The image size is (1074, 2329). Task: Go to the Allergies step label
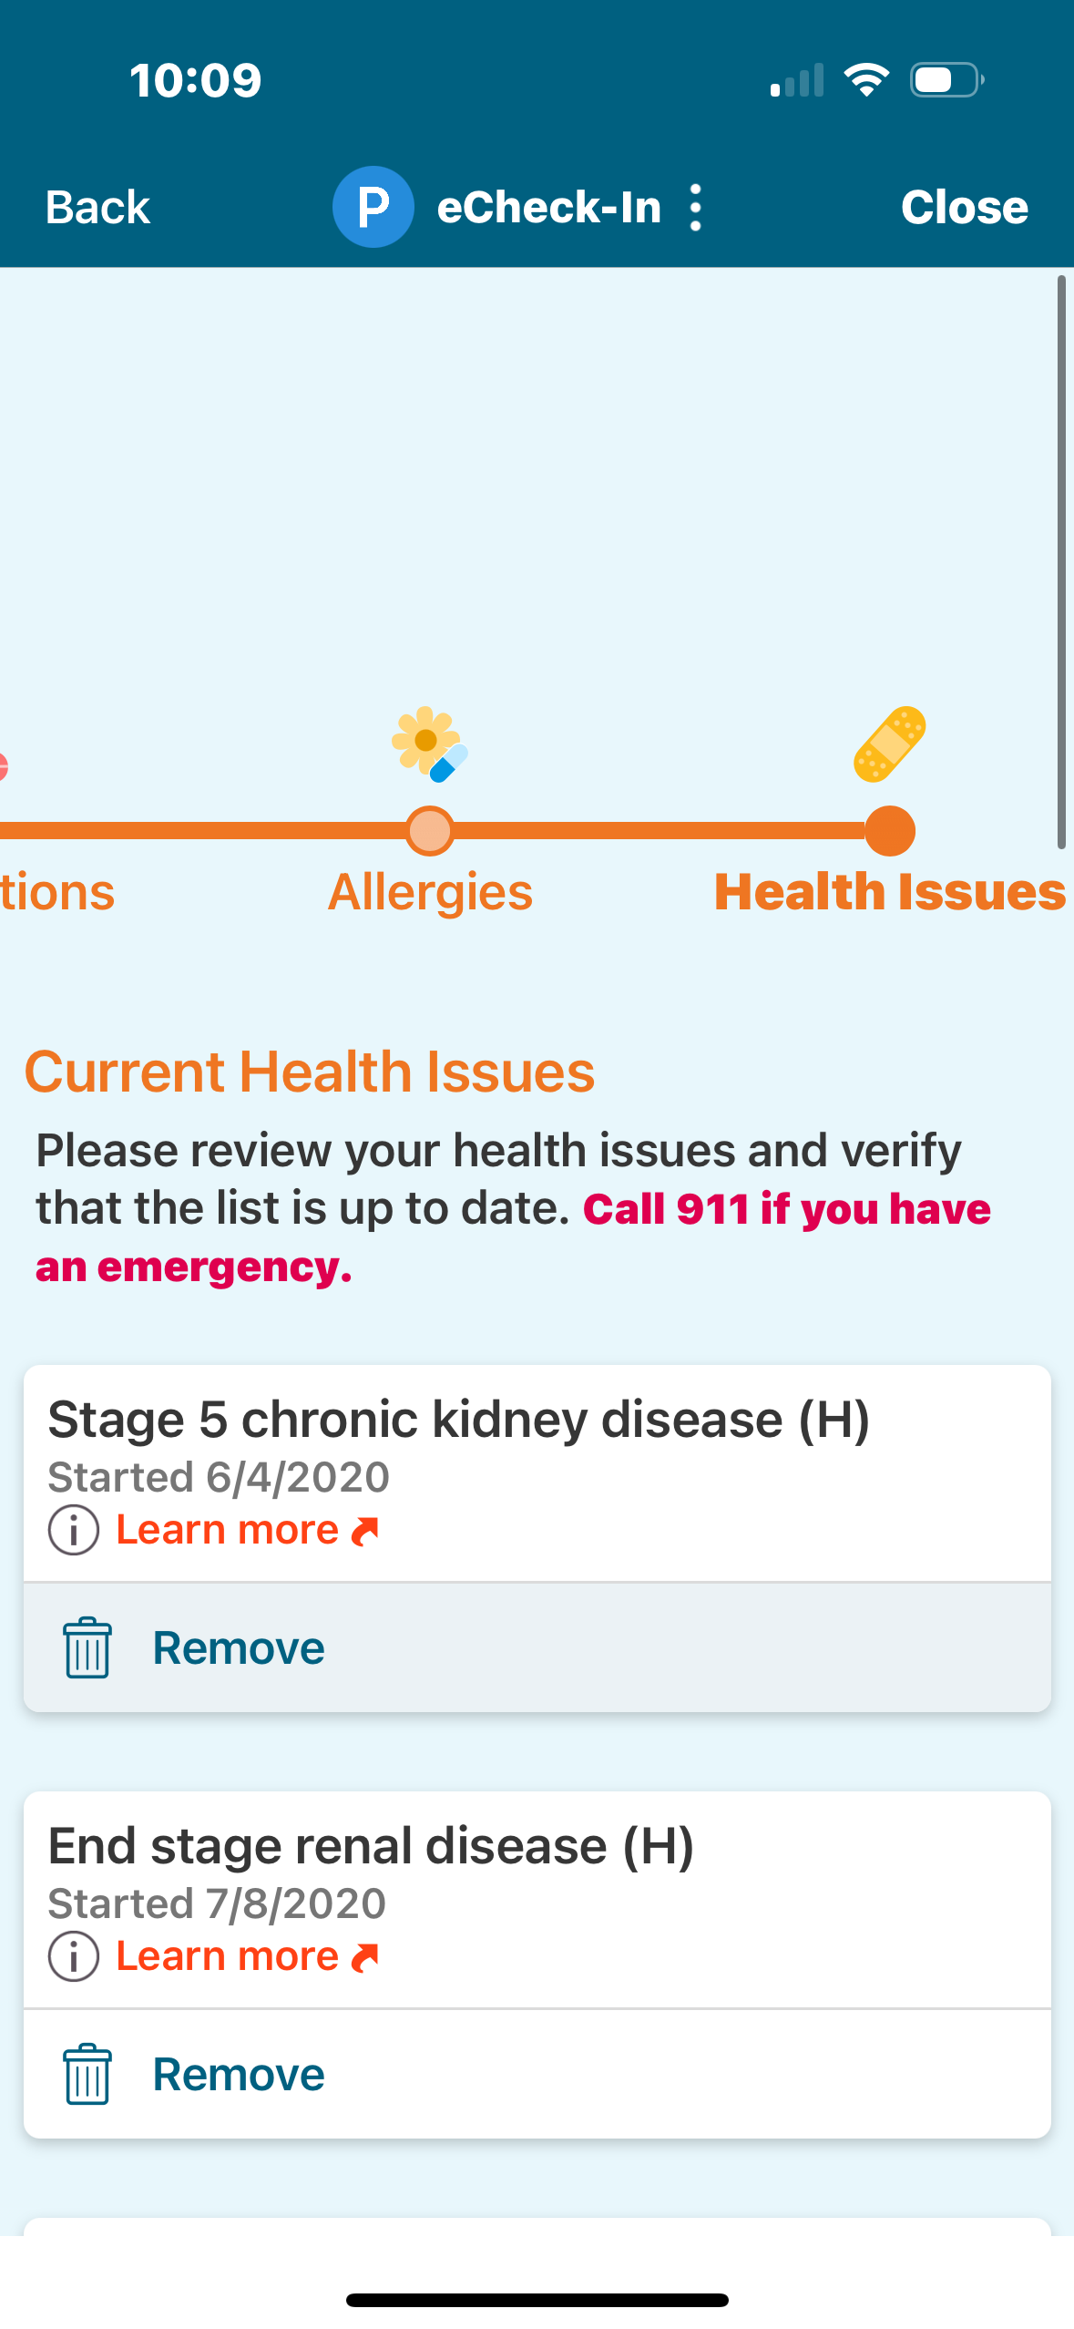point(430,892)
